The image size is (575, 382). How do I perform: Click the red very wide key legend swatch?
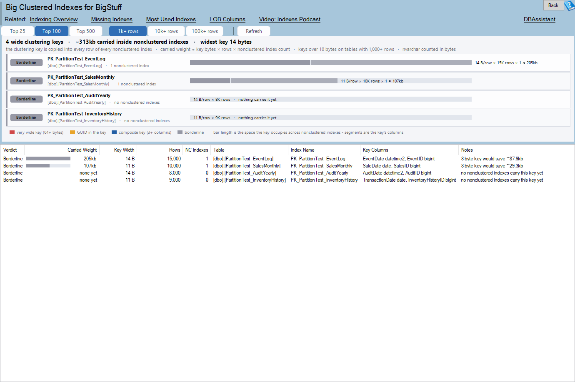tap(12, 132)
